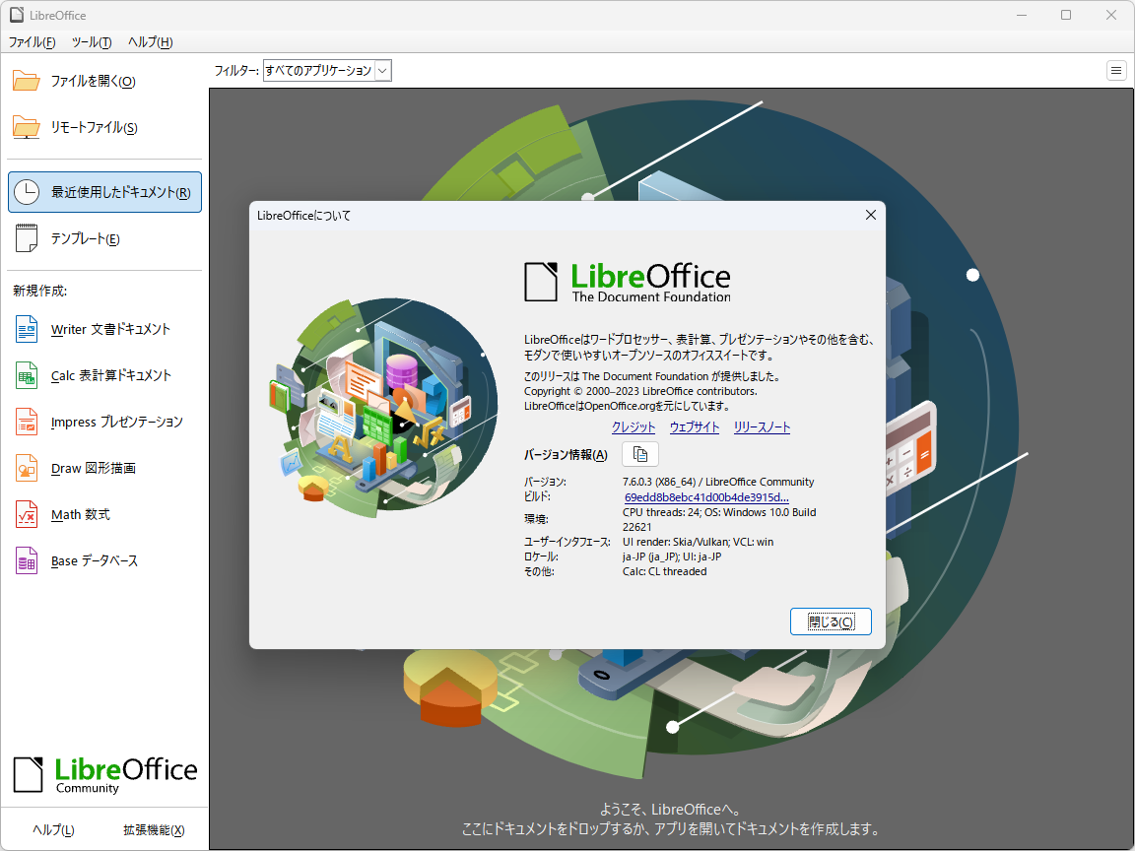Open the Base database application

[97, 560]
